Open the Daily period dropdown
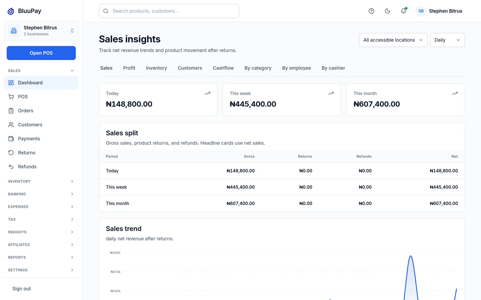 click(447, 40)
